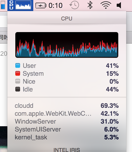Click the blue User color swatch
Screen dimensions: 132x152
click(18, 65)
